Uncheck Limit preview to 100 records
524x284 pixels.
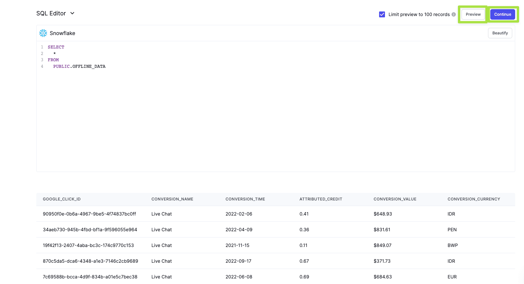click(x=382, y=14)
